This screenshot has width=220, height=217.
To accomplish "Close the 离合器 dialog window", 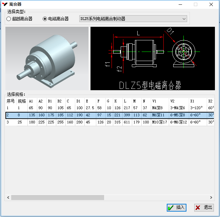I will point(211,4).
